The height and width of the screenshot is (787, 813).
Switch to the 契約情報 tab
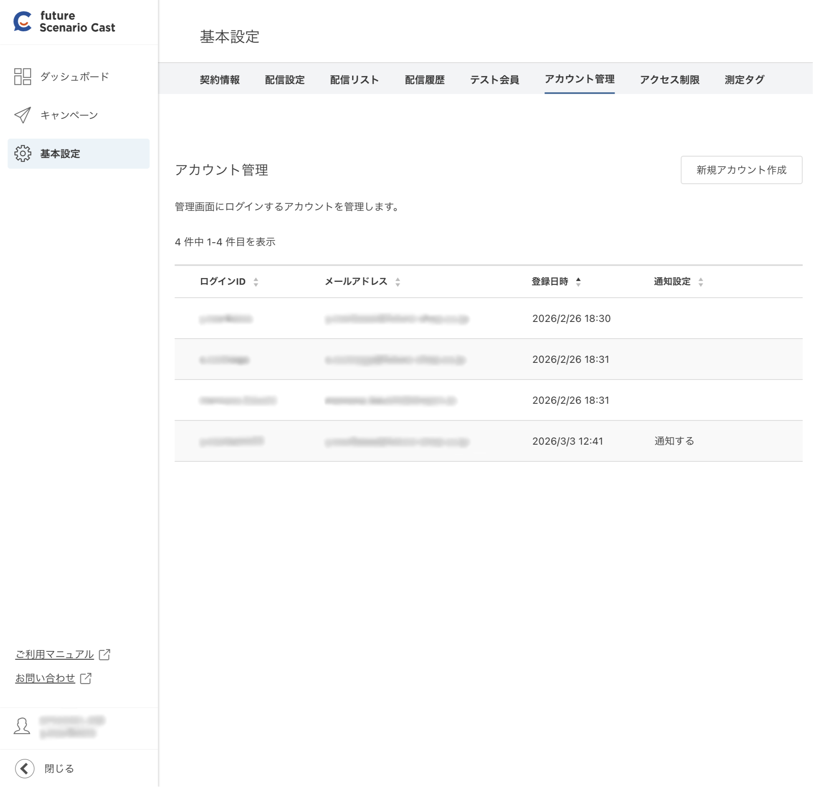(x=220, y=80)
